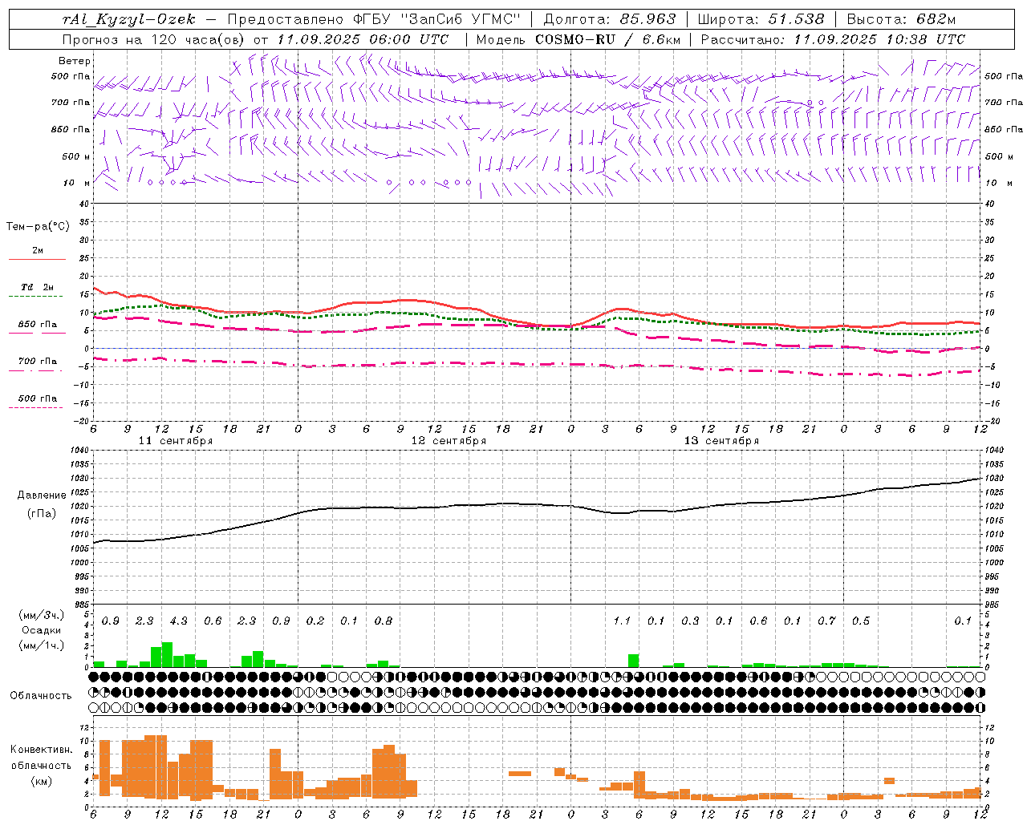Viewport: 1027px width, 821px height.
Task: Click the "13 сентября" date label
Action: click(x=721, y=441)
